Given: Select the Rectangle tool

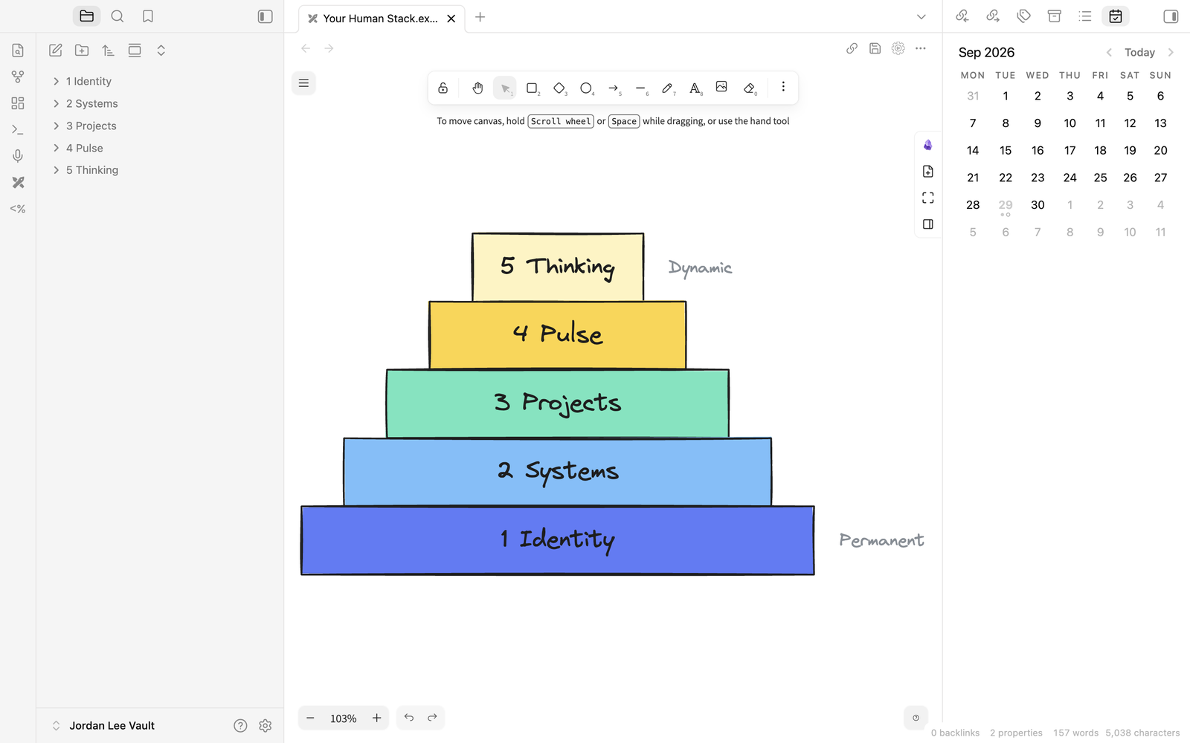Looking at the screenshot, I should tap(533, 88).
